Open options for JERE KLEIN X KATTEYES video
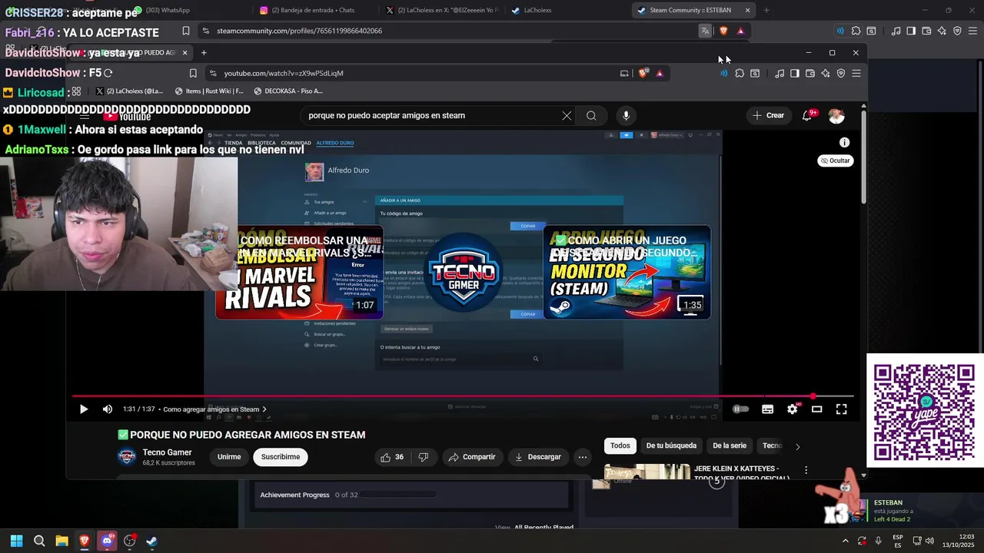Image resolution: width=984 pixels, height=553 pixels. click(806, 470)
